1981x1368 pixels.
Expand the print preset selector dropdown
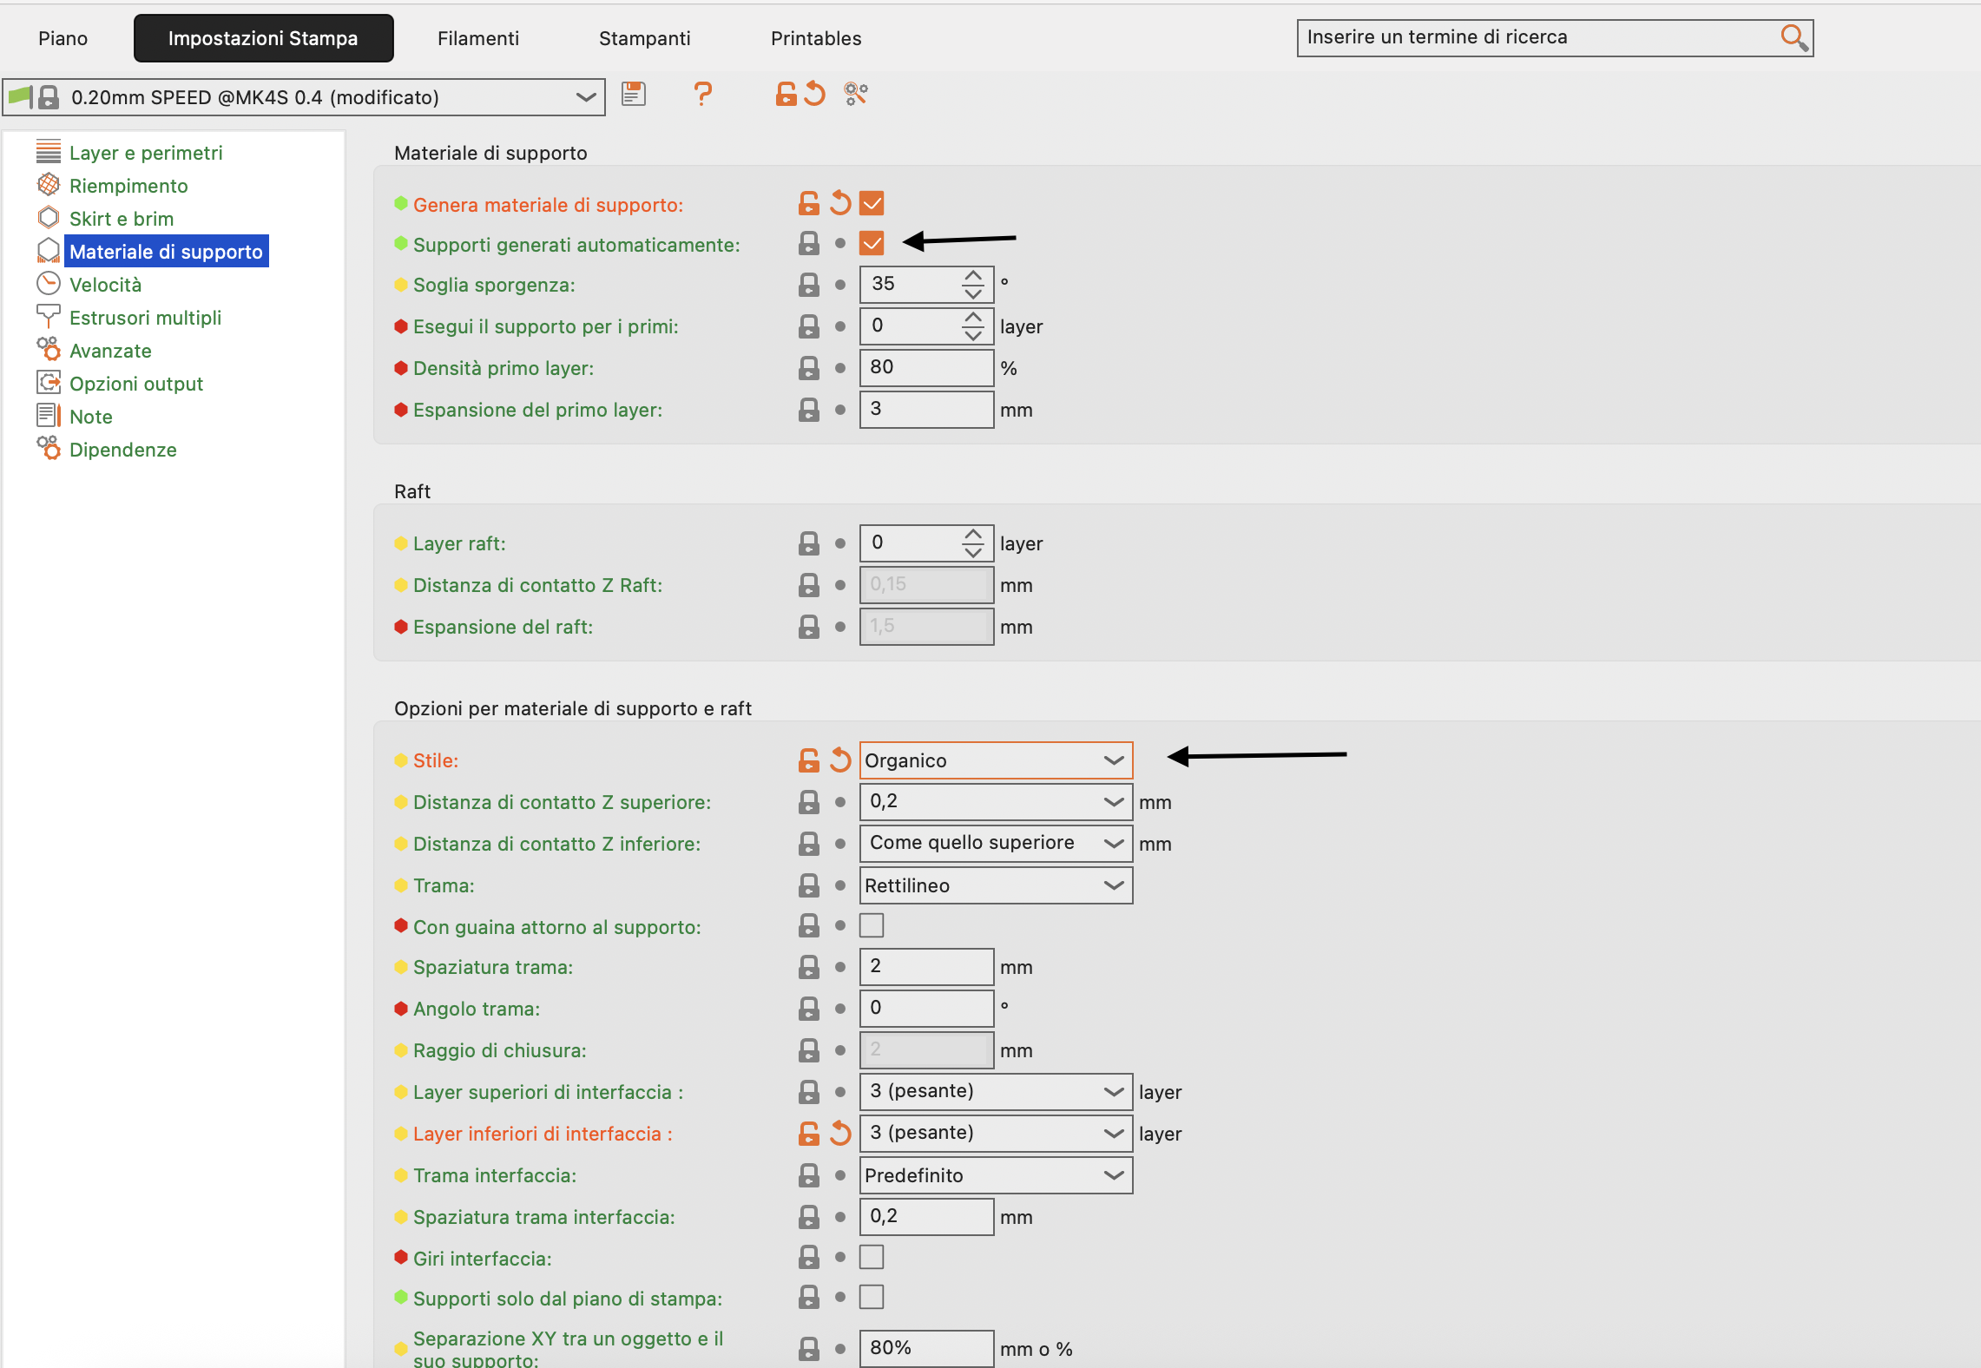pyautogui.click(x=586, y=97)
